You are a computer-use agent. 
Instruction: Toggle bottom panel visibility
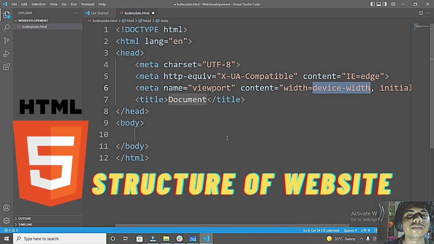pyautogui.click(x=379, y=4)
